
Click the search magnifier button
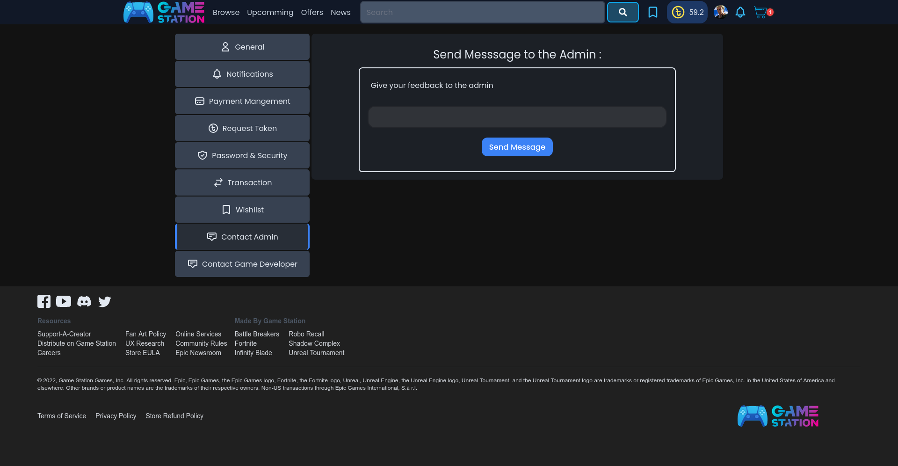tap(623, 12)
